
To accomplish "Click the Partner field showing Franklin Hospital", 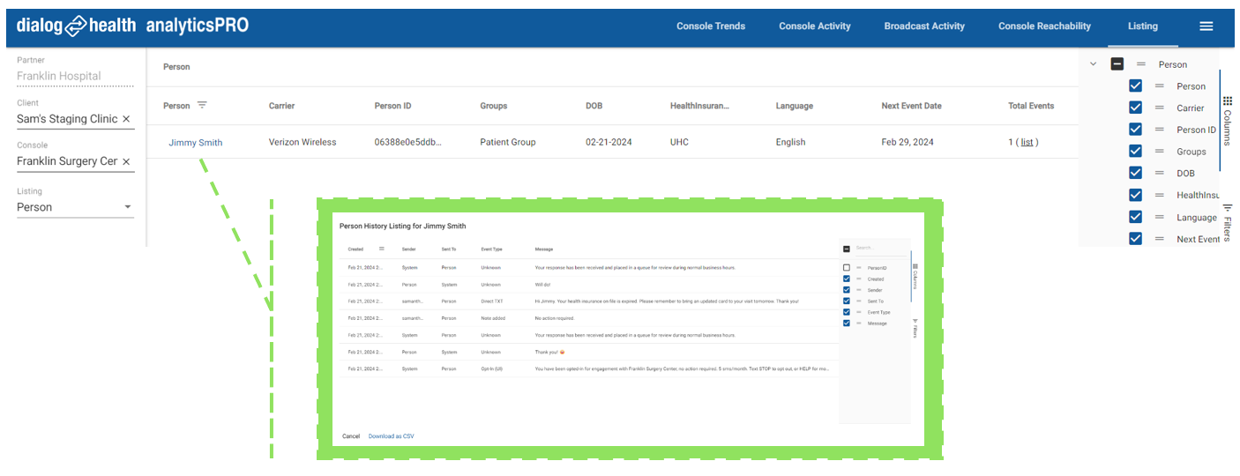I will click(x=75, y=77).
